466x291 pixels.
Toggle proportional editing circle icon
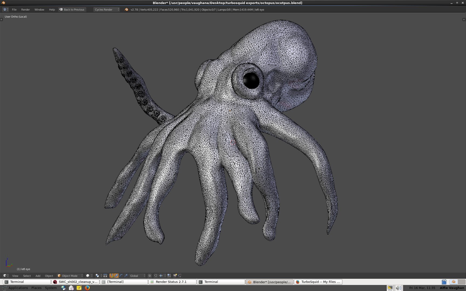[x=149, y=276]
